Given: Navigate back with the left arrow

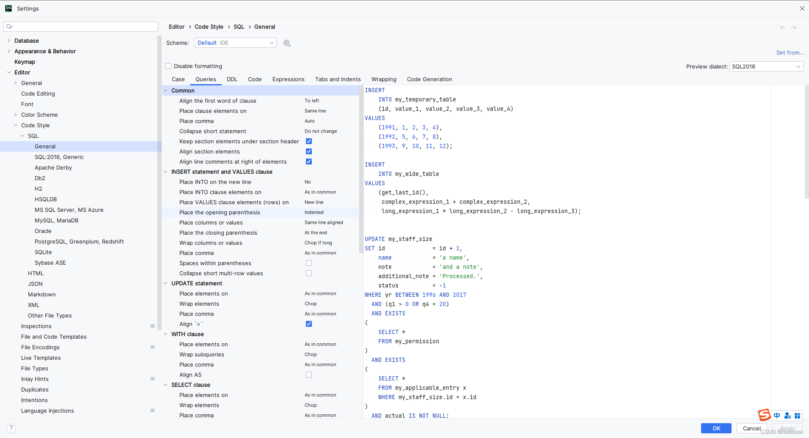Looking at the screenshot, I should (x=783, y=27).
